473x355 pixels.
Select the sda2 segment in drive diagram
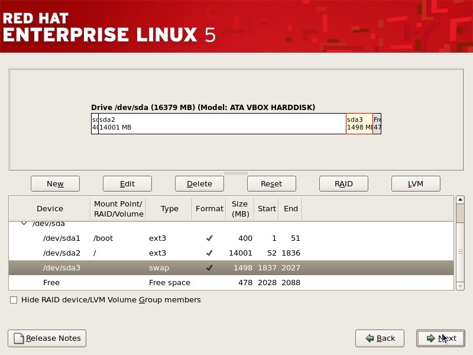(222, 124)
